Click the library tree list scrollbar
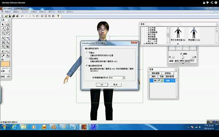 click(168, 35)
